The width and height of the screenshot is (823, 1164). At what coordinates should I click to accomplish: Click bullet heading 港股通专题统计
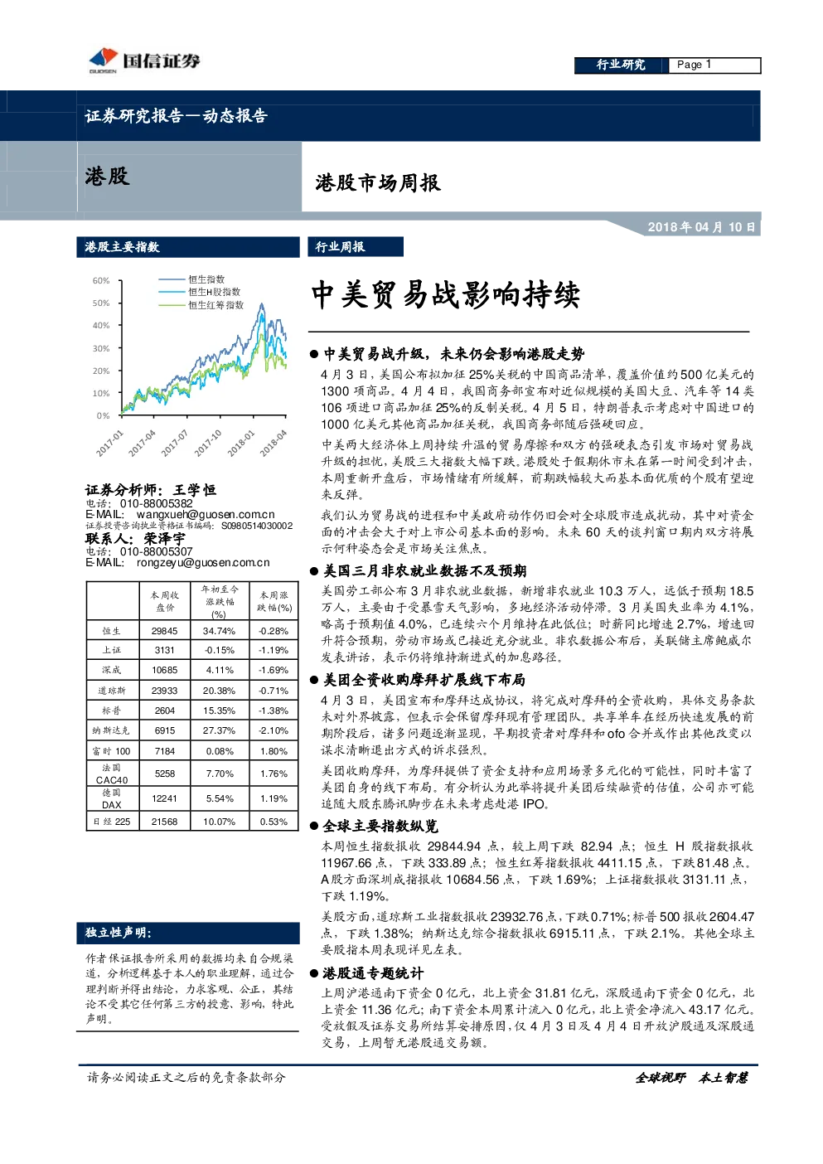pyautogui.click(x=373, y=973)
